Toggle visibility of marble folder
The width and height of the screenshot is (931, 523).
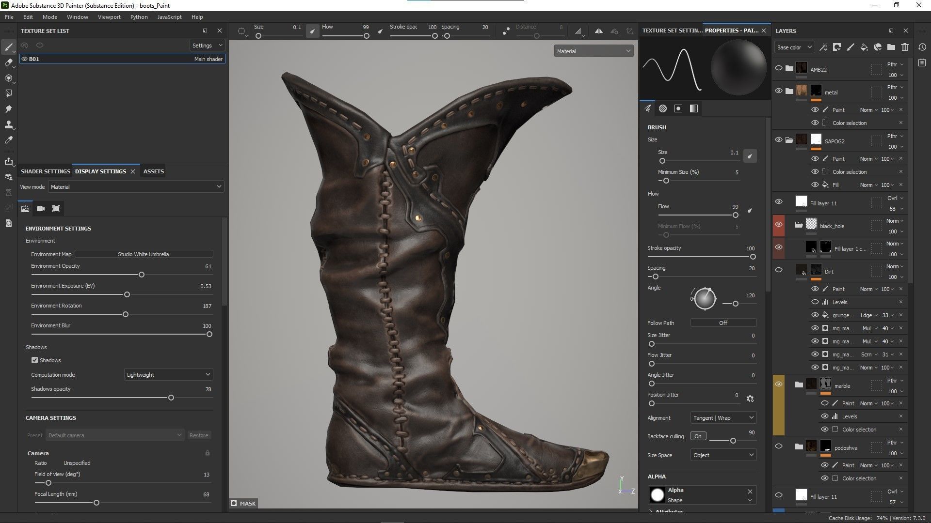point(779,385)
